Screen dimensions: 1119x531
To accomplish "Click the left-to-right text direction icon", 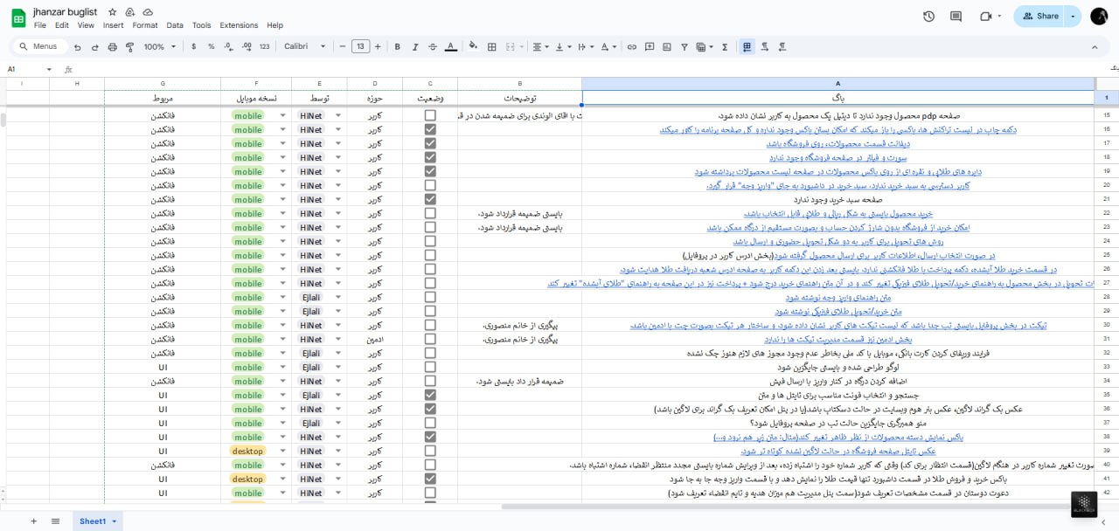I will coord(765,47).
